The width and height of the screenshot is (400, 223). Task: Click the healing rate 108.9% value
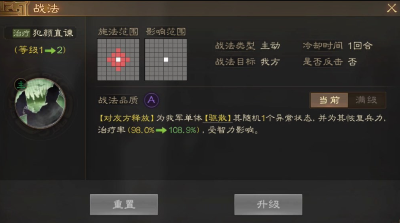pyautogui.click(x=182, y=130)
